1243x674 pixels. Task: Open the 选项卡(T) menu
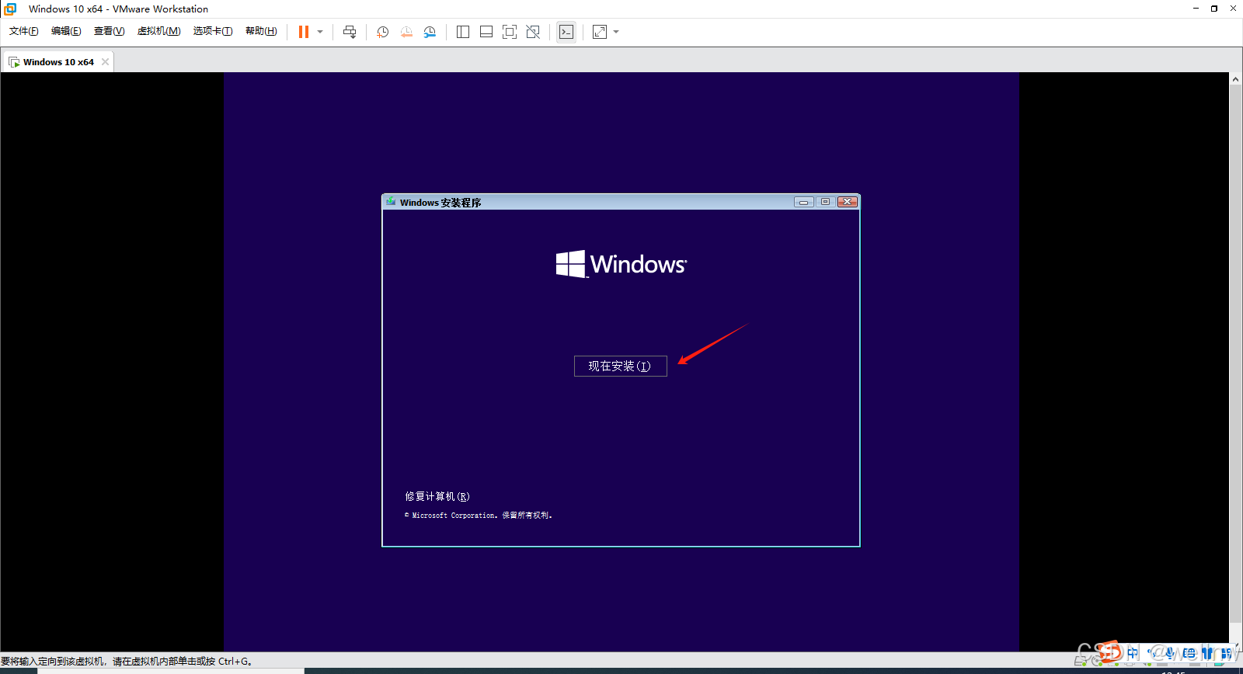coord(213,31)
